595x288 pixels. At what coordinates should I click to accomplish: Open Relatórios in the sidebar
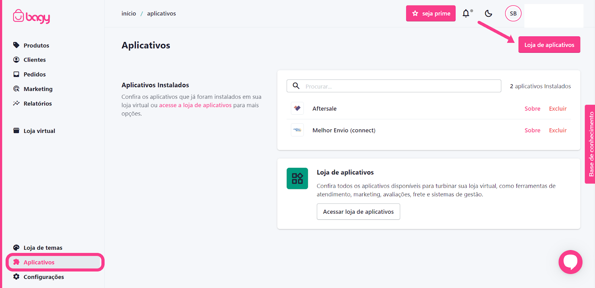click(38, 103)
